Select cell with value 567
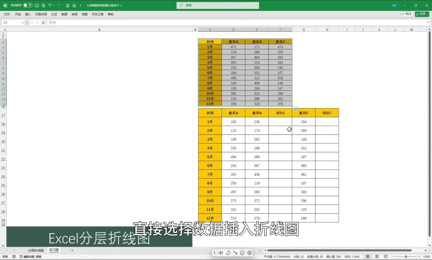The width and height of the screenshot is (432, 260). (257, 165)
